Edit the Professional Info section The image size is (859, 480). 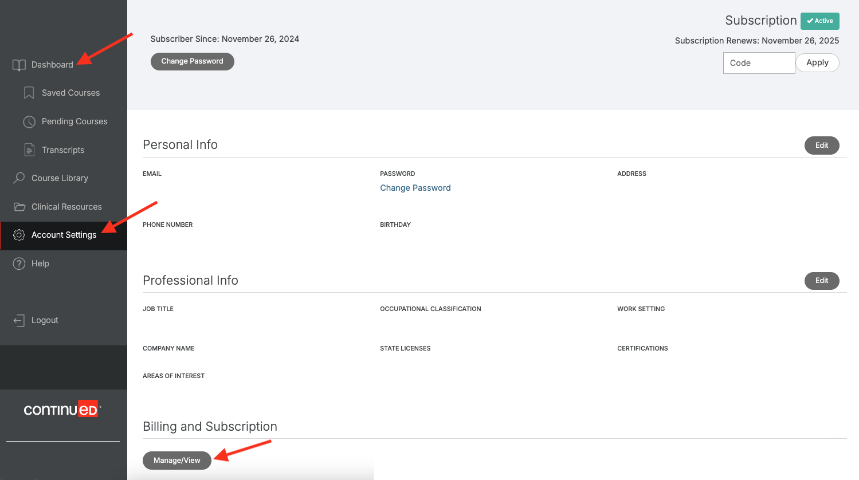pos(821,281)
